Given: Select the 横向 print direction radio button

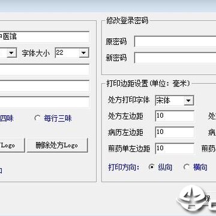Looking at the screenshot, I should tap(187, 167).
